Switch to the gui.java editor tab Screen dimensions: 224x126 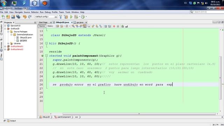(x=80, y=22)
